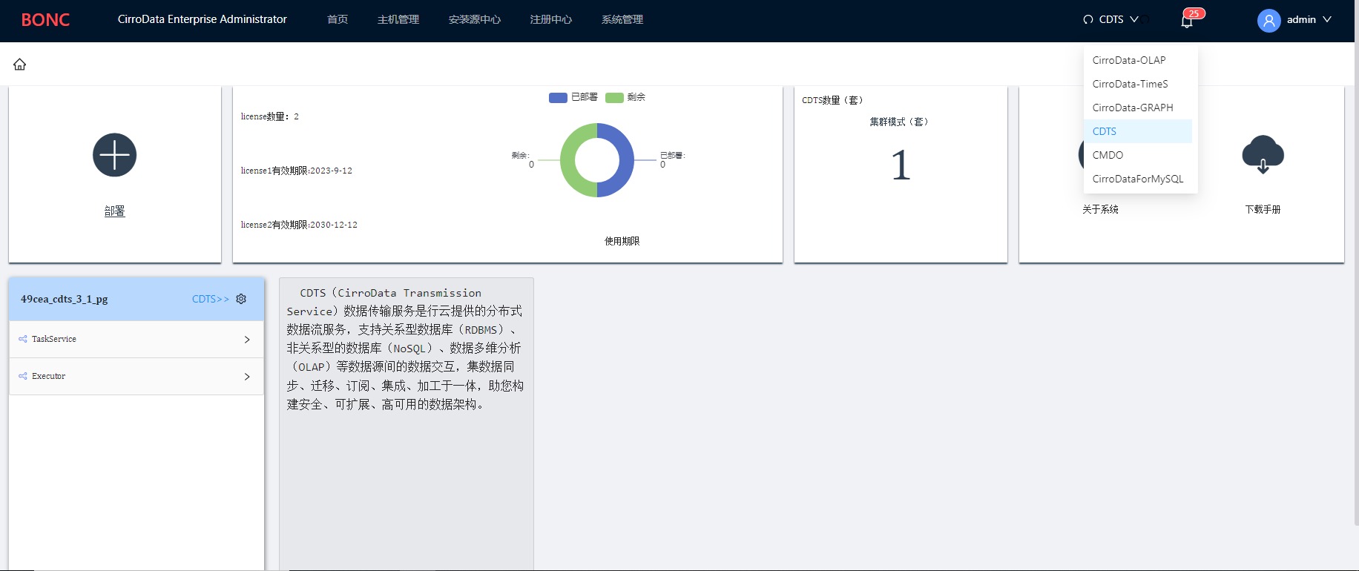Open settings gear for 49cea_cdts_3_1_pg
Screen dimensions: 1359x571
(241, 299)
